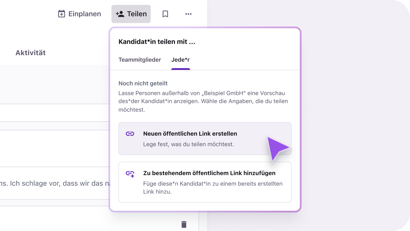
Task: Click the chain link icon for new link
Action: tap(130, 134)
